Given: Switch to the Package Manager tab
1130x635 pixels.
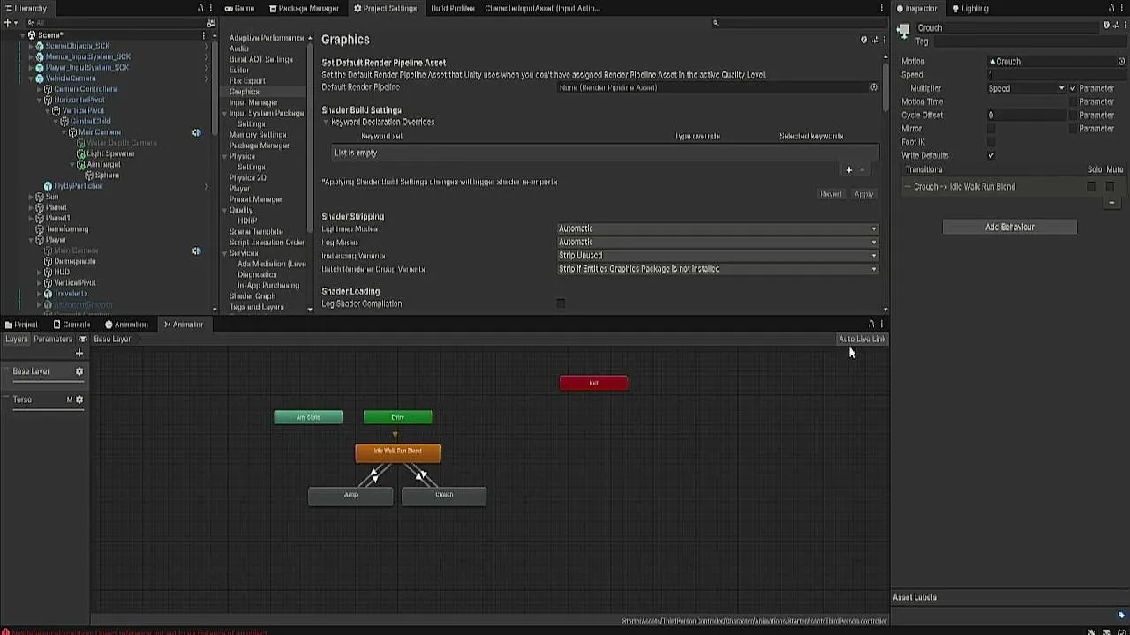Looking at the screenshot, I should [304, 8].
